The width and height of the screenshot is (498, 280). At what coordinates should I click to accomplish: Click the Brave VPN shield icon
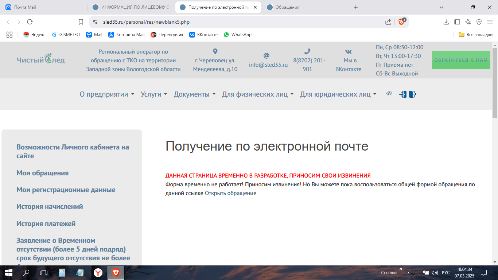point(479,22)
